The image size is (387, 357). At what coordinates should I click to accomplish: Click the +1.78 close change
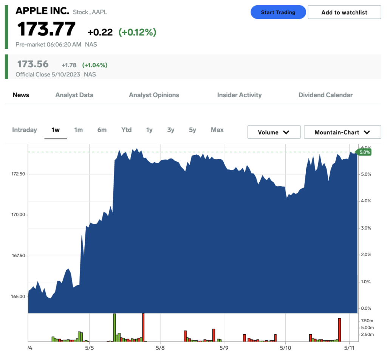pyautogui.click(x=69, y=65)
